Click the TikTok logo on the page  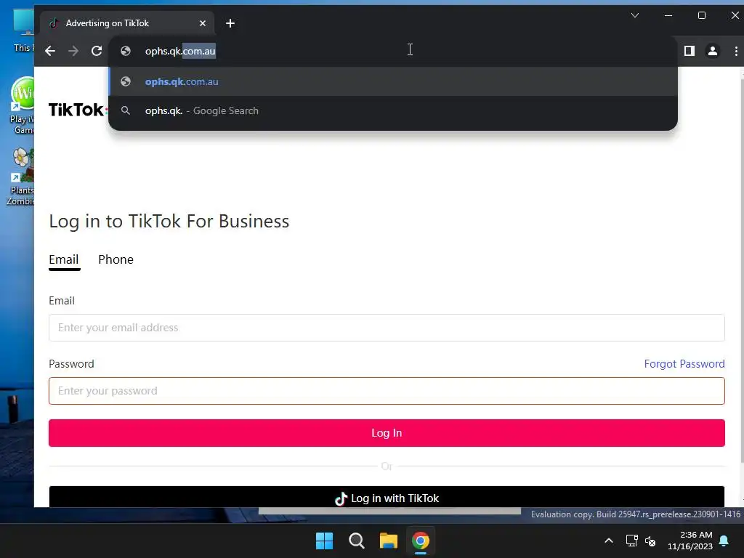click(77, 110)
